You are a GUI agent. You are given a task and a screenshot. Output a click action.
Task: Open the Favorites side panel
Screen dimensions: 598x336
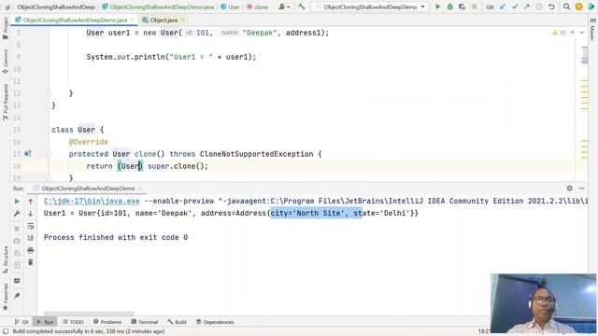[x=6, y=297]
